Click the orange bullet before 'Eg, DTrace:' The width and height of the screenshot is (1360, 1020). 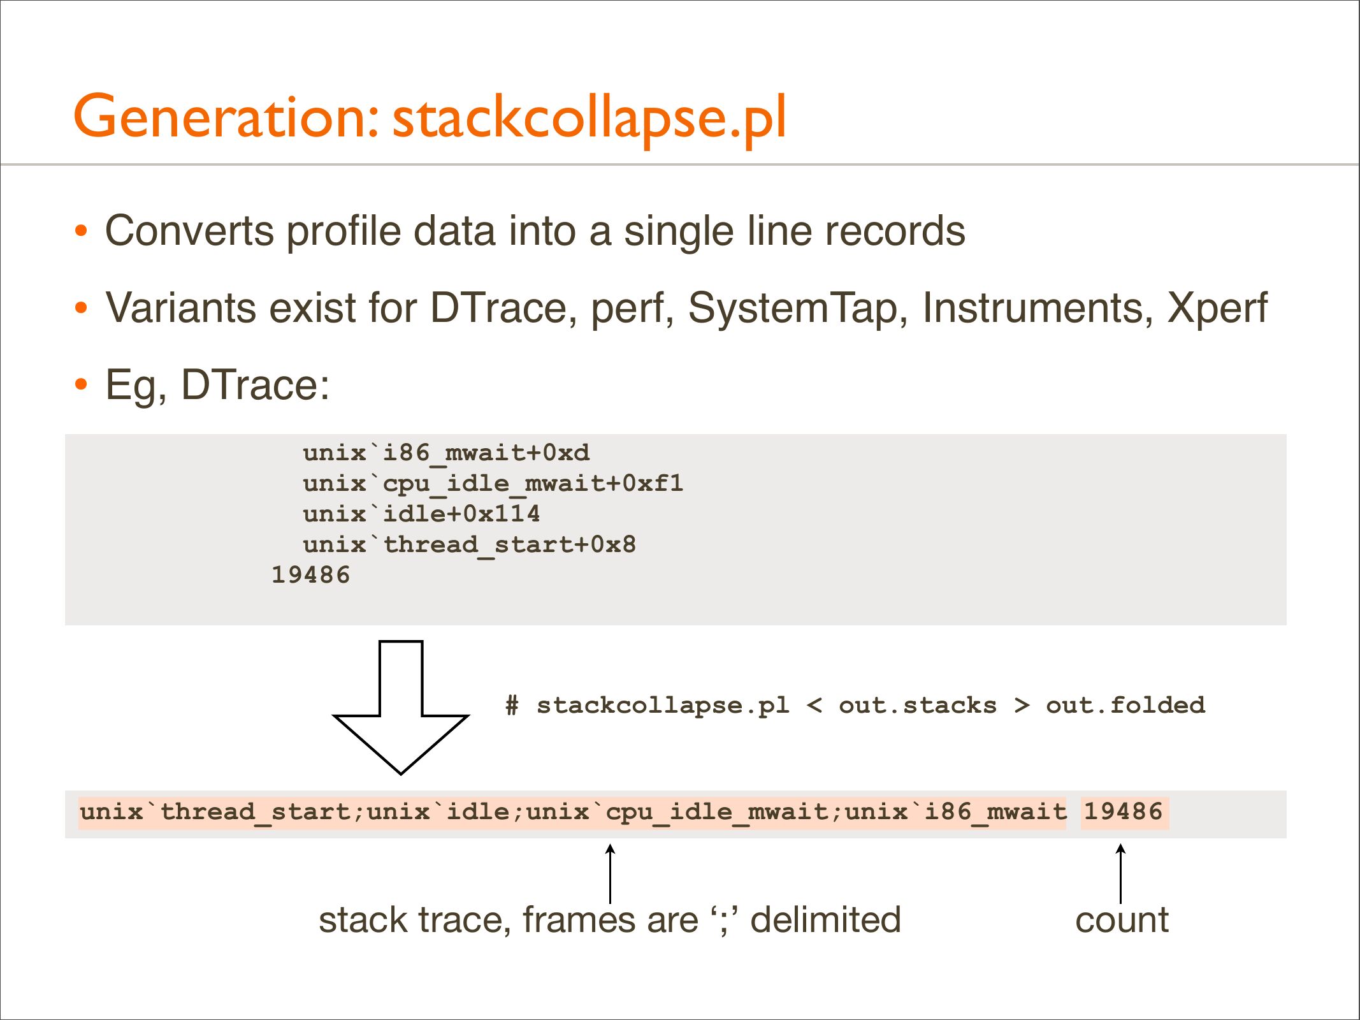(x=81, y=385)
